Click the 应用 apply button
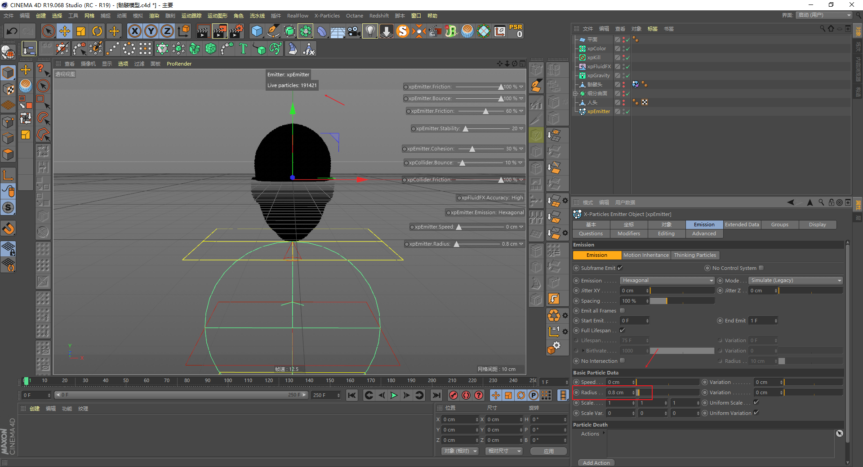 coord(548,451)
